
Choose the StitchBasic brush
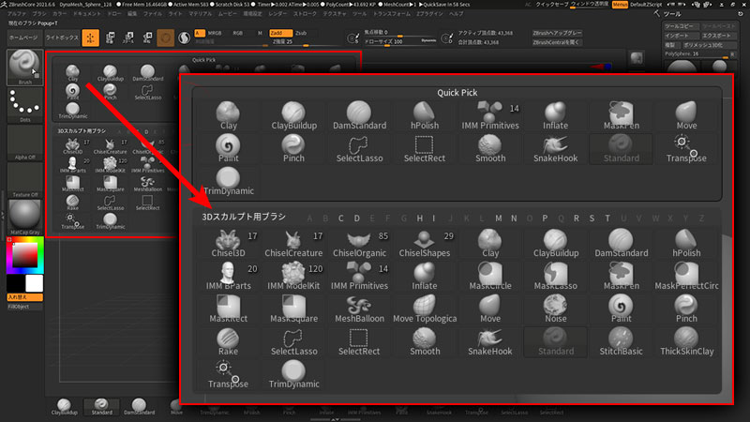[x=621, y=342]
